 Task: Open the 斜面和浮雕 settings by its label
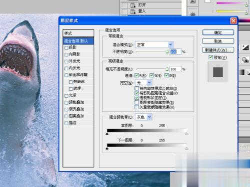(78, 75)
